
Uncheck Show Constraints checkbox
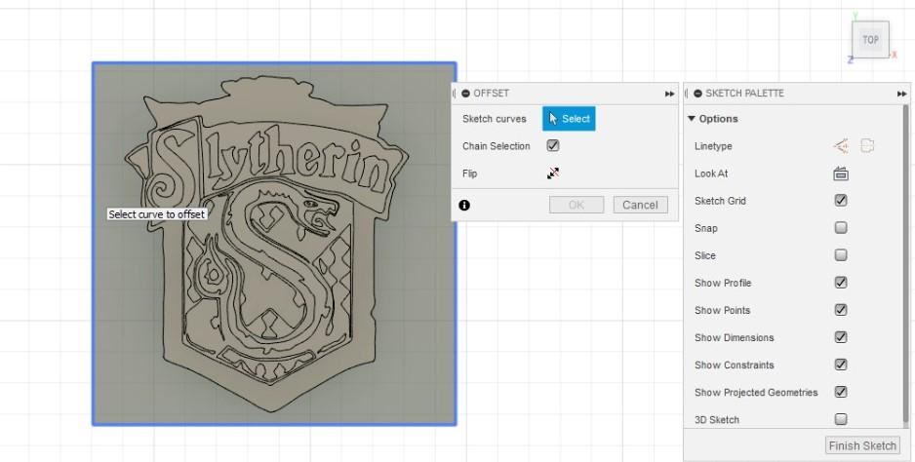(x=841, y=365)
